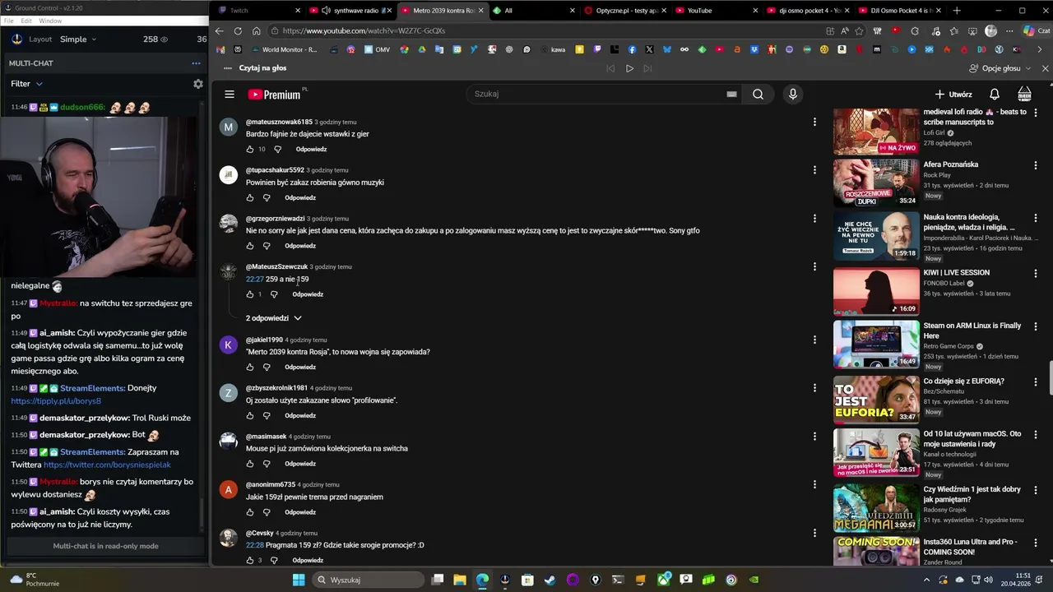This screenshot has width=1053, height=592.
Task: Like the comment by @Cevsky
Action: tap(250, 560)
